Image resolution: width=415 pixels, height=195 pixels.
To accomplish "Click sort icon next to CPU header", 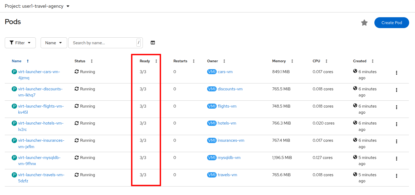I will point(326,61).
